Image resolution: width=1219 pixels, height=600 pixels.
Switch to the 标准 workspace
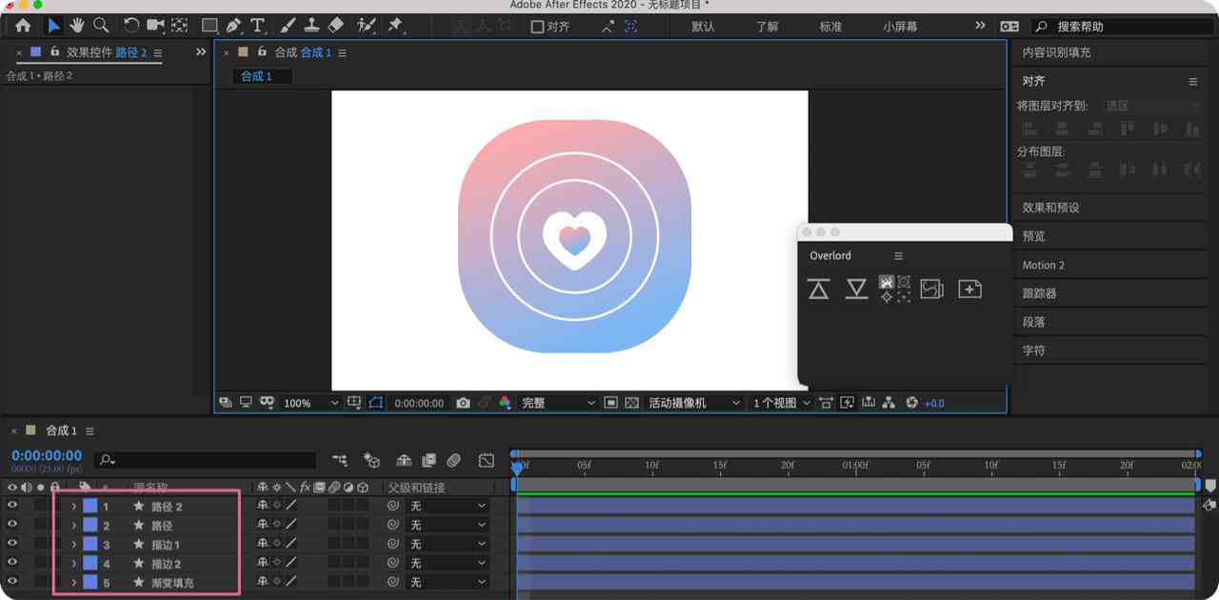[x=831, y=27]
